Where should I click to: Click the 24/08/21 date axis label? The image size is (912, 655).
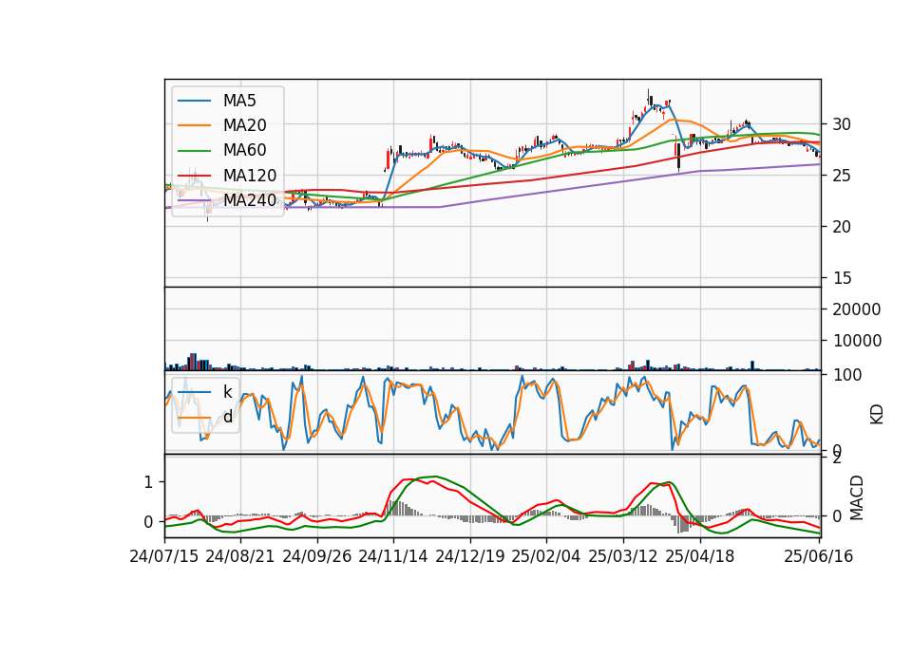pyautogui.click(x=240, y=556)
